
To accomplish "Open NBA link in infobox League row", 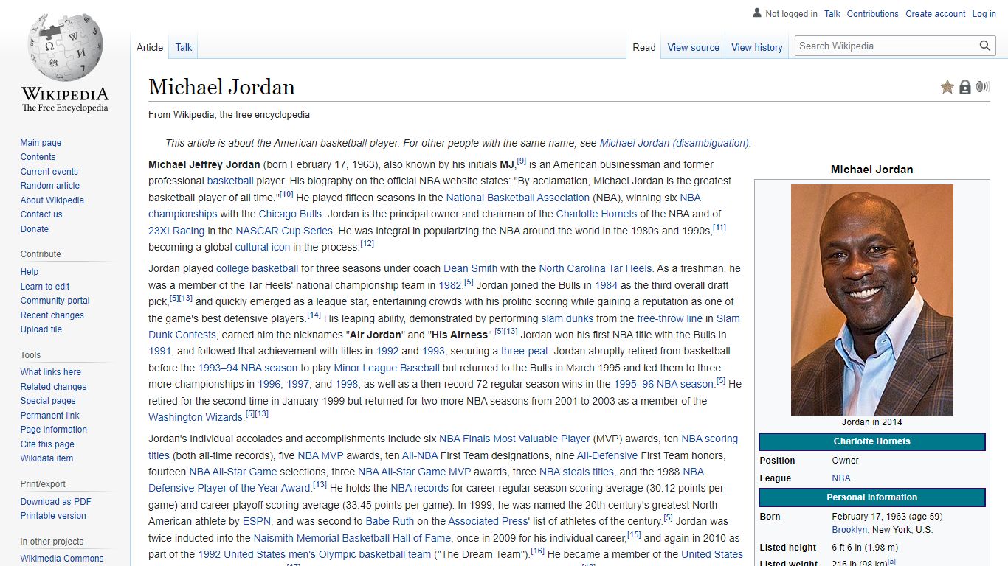I will (x=841, y=478).
